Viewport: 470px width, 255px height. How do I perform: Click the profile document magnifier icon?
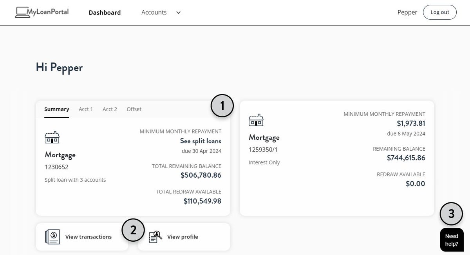point(155,236)
